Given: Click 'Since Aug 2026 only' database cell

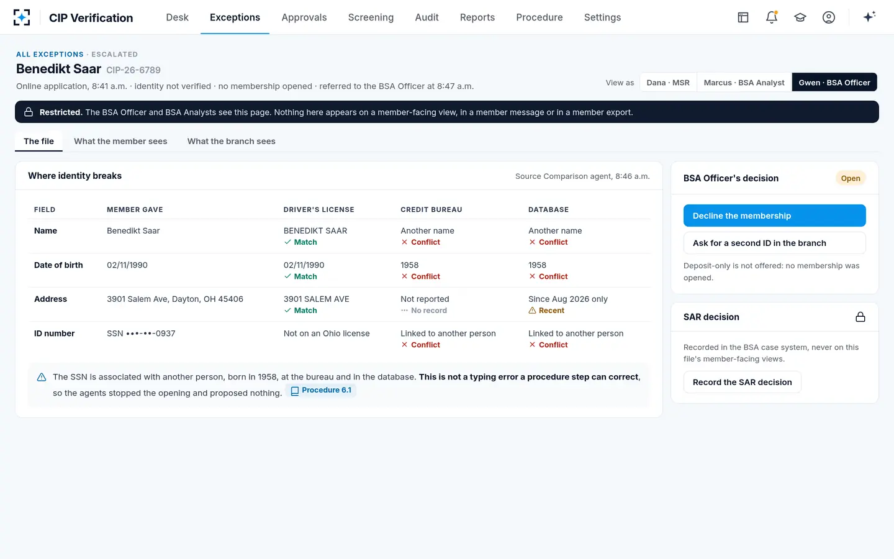Looking at the screenshot, I should click(568, 299).
